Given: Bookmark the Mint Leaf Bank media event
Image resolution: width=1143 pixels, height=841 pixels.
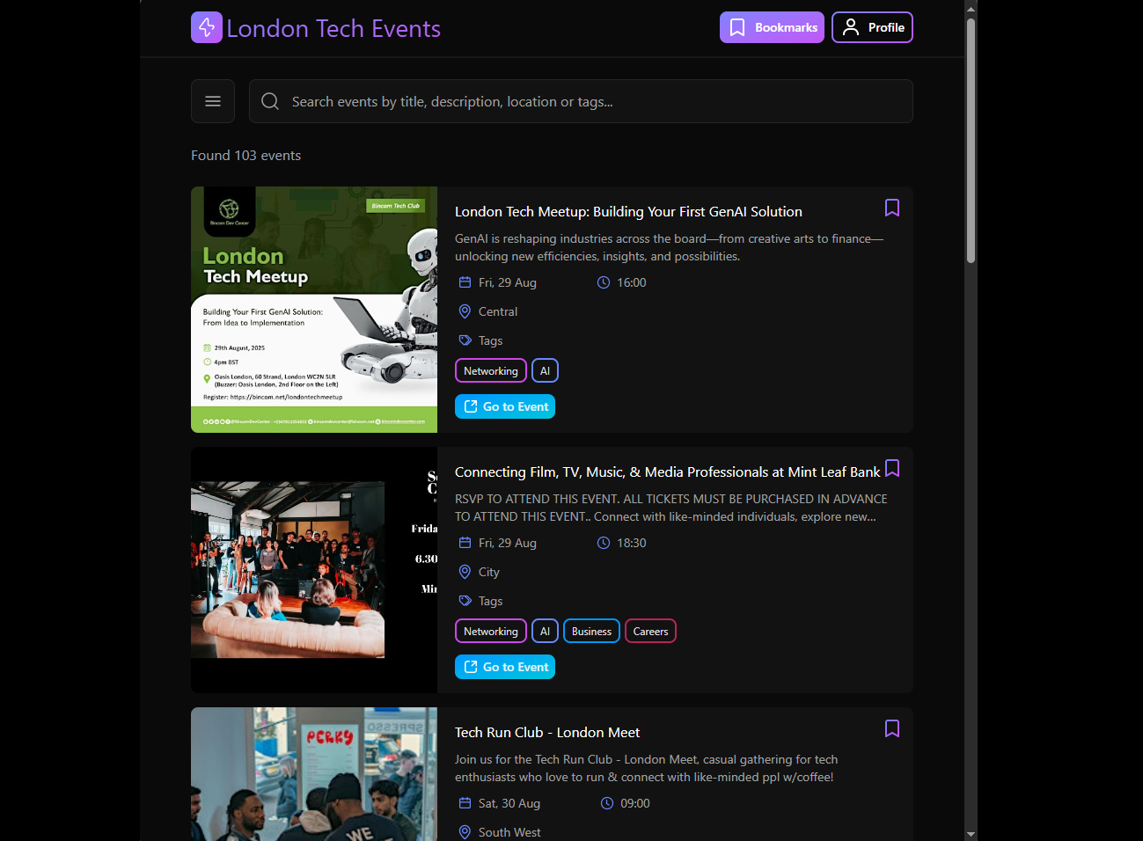Looking at the screenshot, I should pos(891,468).
